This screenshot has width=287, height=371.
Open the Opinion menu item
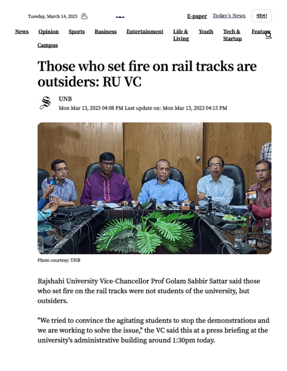point(49,32)
